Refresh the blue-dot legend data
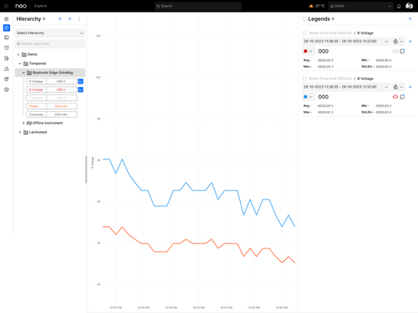 [402, 97]
